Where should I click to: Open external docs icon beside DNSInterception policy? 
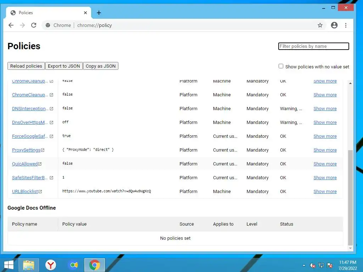coord(51,109)
